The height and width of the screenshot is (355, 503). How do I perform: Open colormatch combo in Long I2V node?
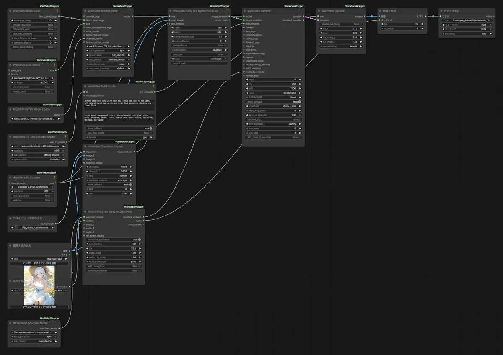199,50
